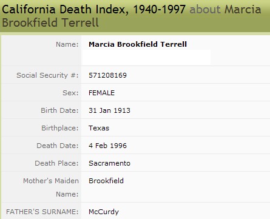This screenshot has width=270, height=219.
Task: Select the death place Sacramento
Action: click(109, 163)
